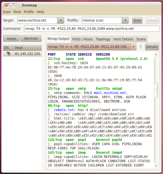Click into the Command input field
The image size is (163, 174).
coord(92,29)
